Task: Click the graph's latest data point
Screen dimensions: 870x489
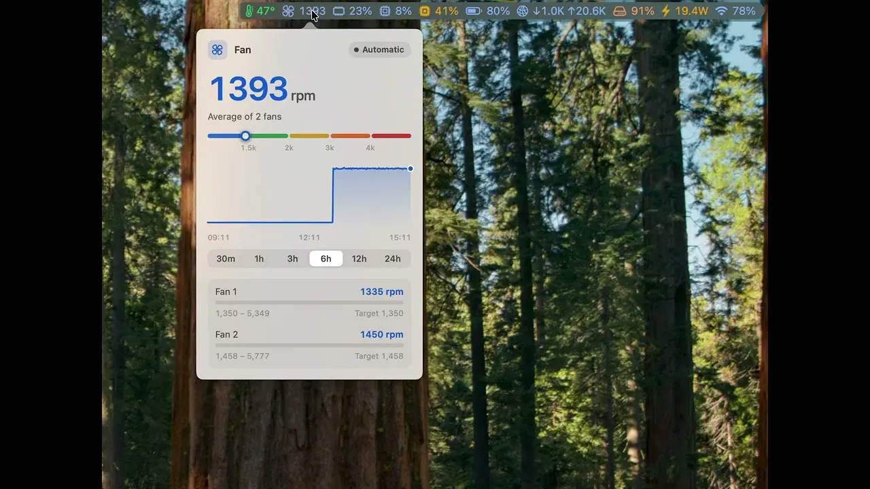Action: (x=411, y=168)
